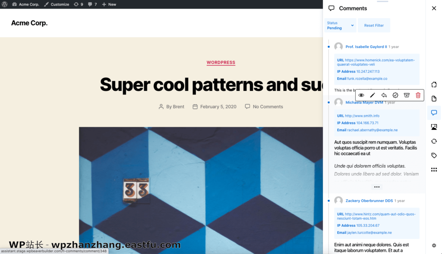The height and width of the screenshot is (254, 442).
Task: Open the Pages panel from the sidebar
Action: (434, 98)
